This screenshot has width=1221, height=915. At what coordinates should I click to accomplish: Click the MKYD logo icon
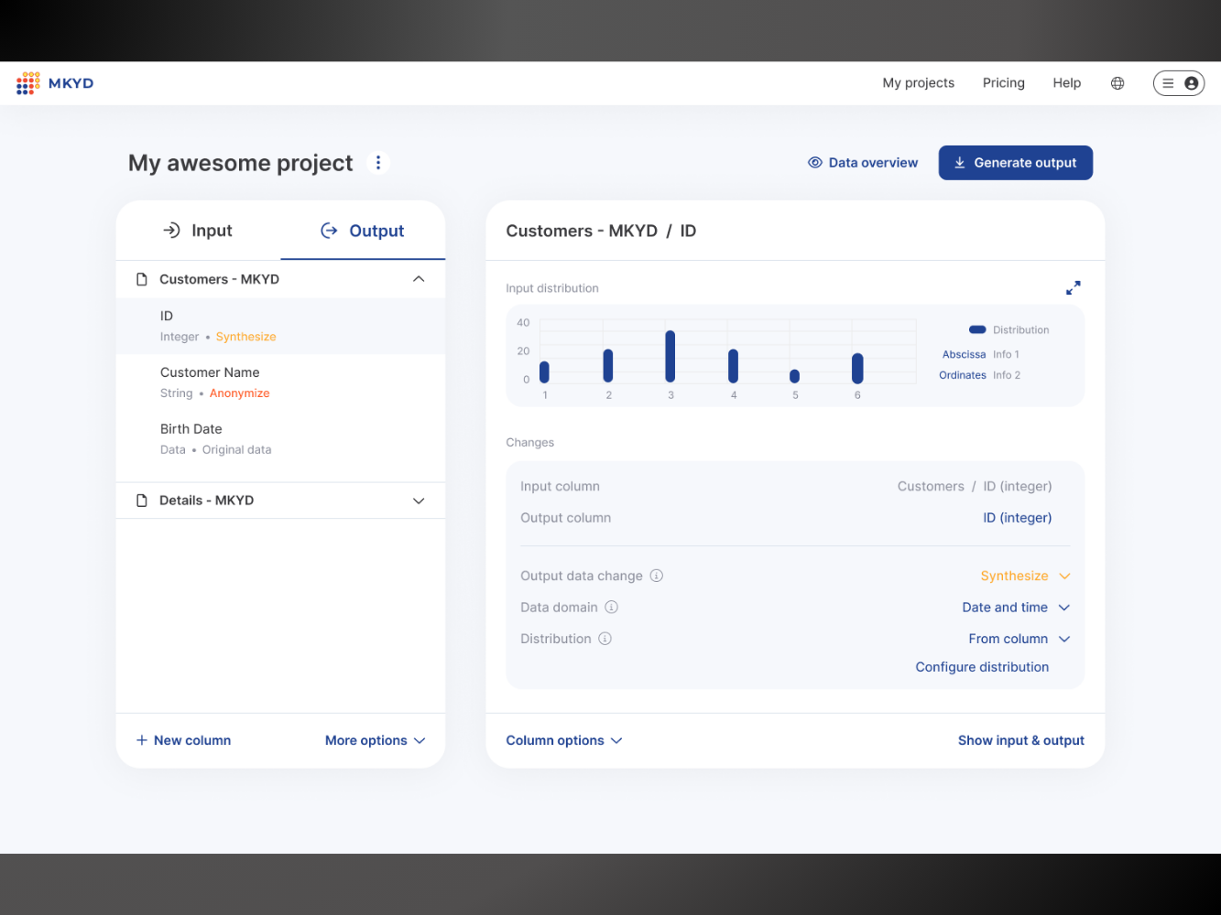coord(27,82)
